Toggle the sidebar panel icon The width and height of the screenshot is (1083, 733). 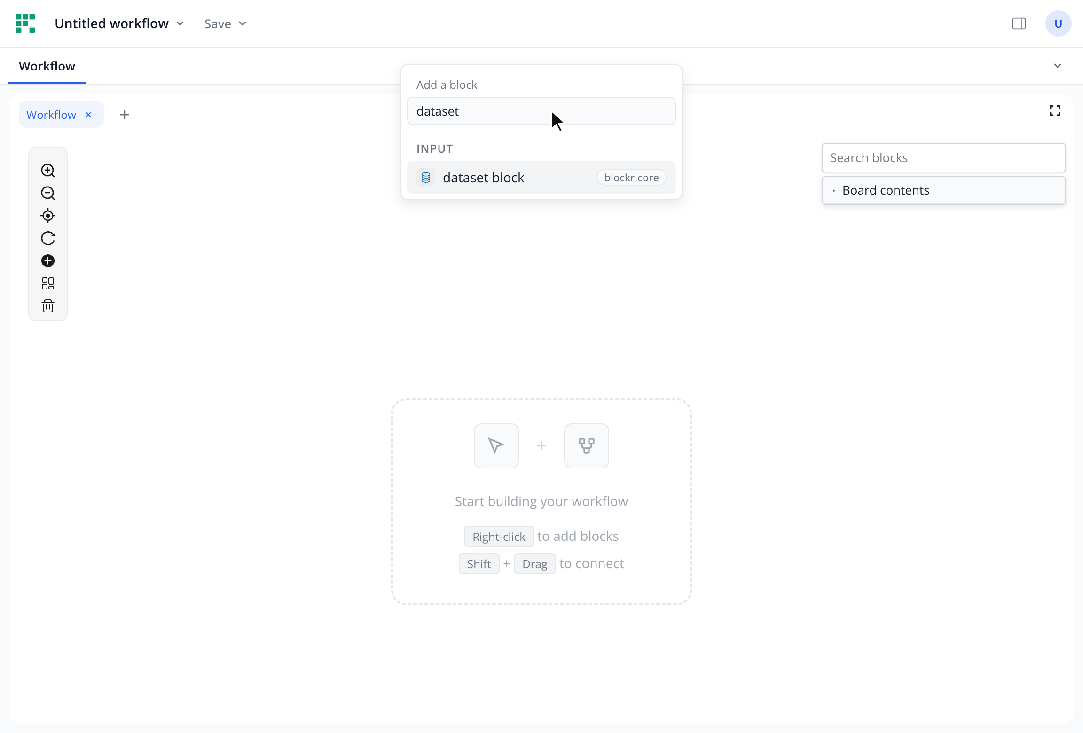click(1019, 23)
